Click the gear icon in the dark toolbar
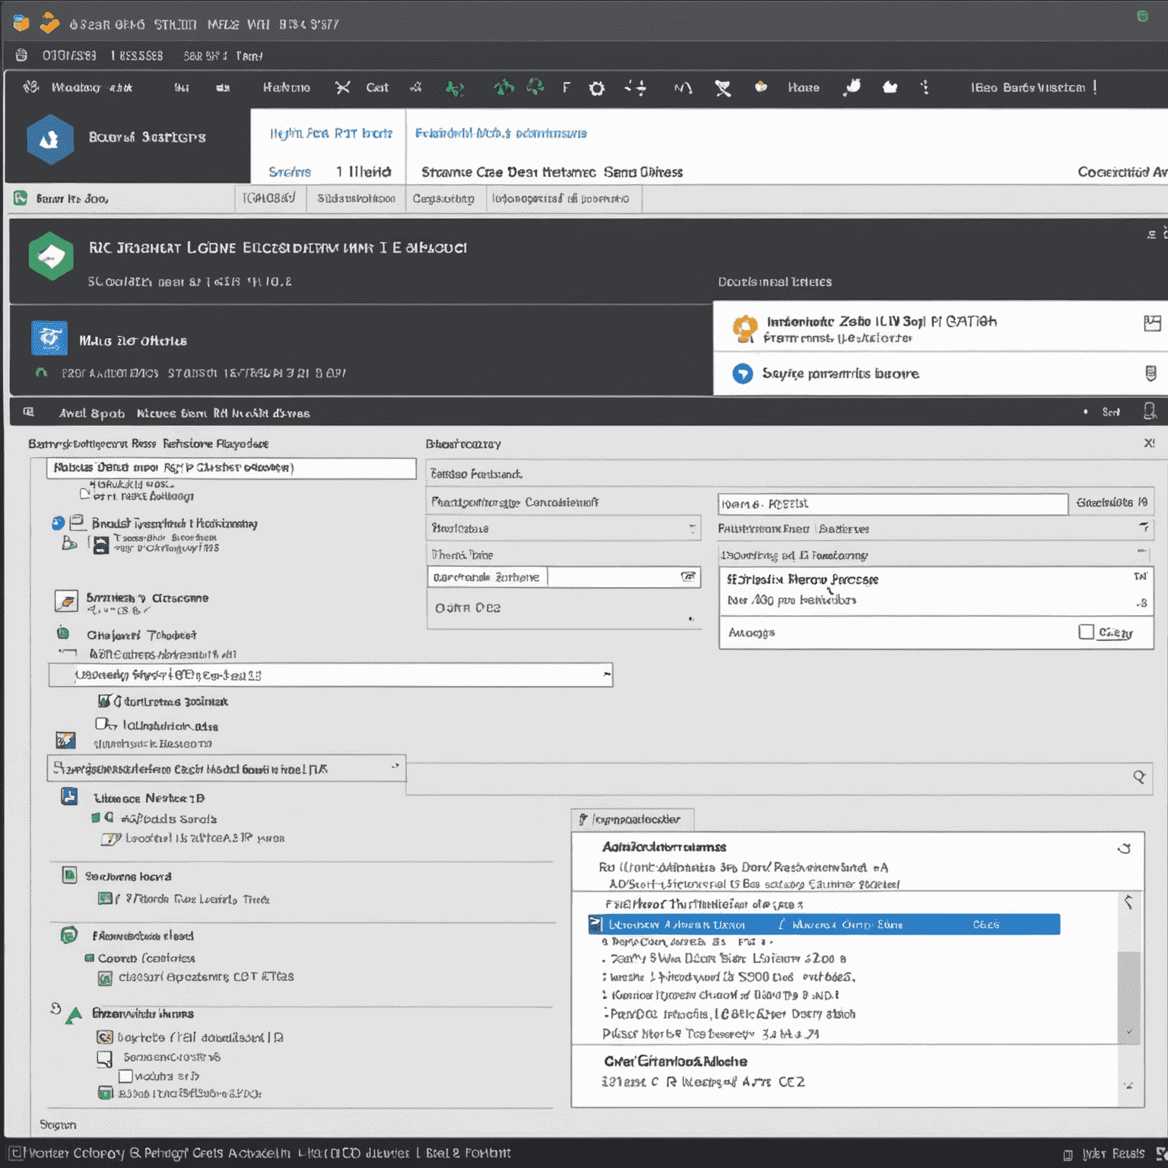This screenshot has height=1168, width=1168. 597,88
